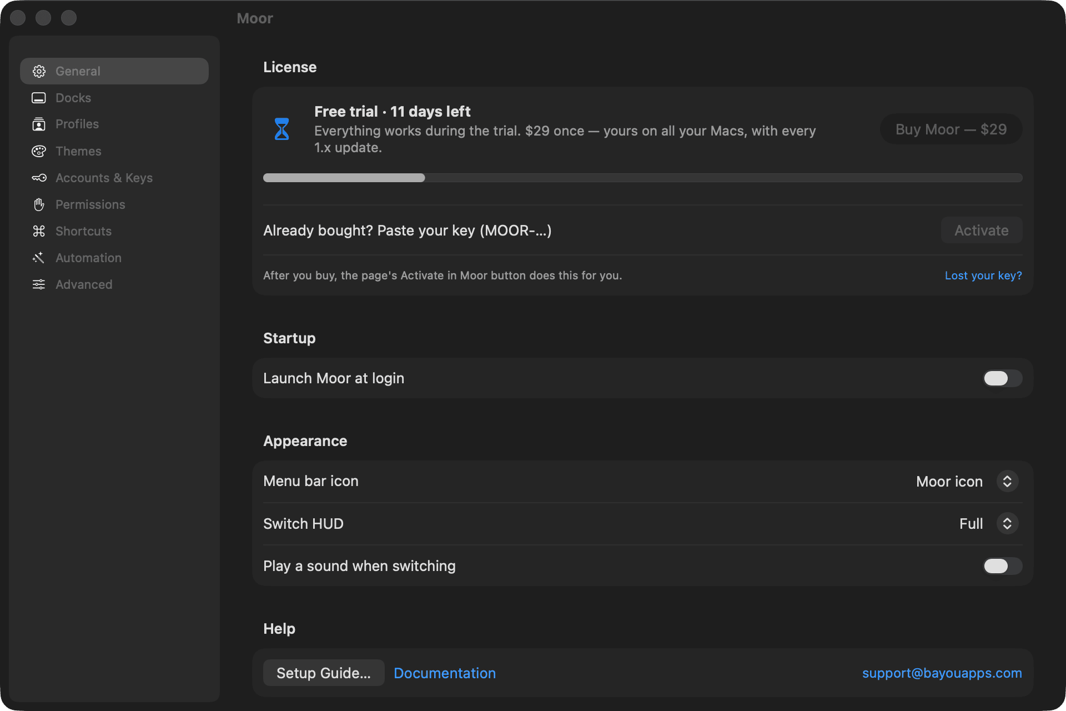Click the "Moor icon" value text
The height and width of the screenshot is (711, 1066).
949,482
